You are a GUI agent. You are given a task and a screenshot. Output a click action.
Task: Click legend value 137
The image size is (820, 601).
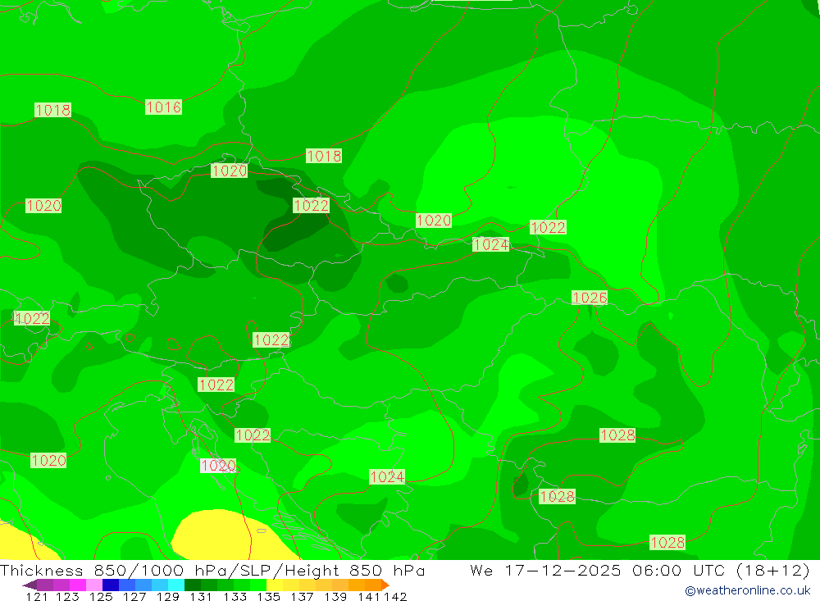click(302, 597)
